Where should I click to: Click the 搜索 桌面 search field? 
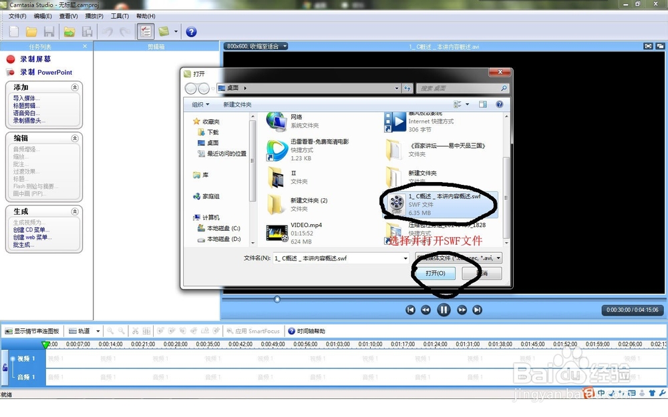pyautogui.click(x=462, y=88)
